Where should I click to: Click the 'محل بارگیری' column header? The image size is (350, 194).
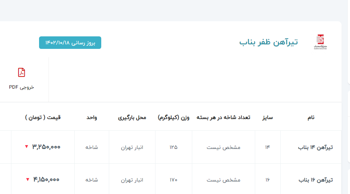132,117
